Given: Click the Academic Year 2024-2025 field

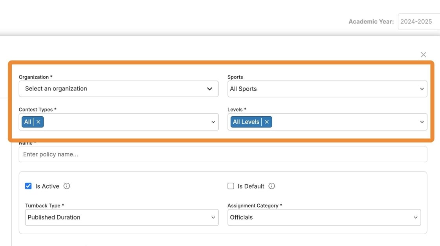Looking at the screenshot, I should tap(418, 22).
